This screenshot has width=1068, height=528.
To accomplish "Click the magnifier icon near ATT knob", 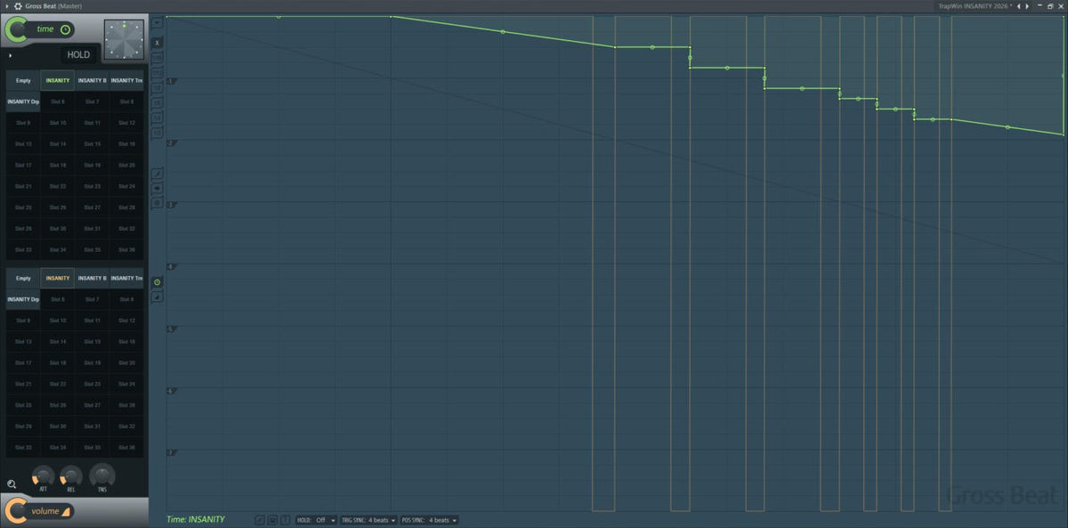I will coord(12,484).
